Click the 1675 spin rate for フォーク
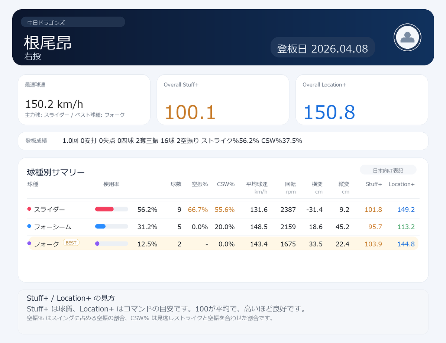This screenshot has height=343, width=446. [x=288, y=244]
